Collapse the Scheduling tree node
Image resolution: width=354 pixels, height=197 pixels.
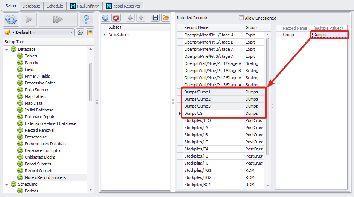tap(7, 184)
